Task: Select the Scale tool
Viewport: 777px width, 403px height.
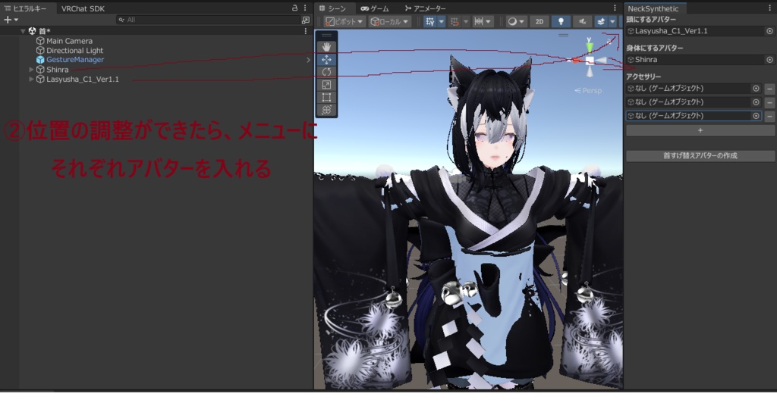Action: pos(326,85)
